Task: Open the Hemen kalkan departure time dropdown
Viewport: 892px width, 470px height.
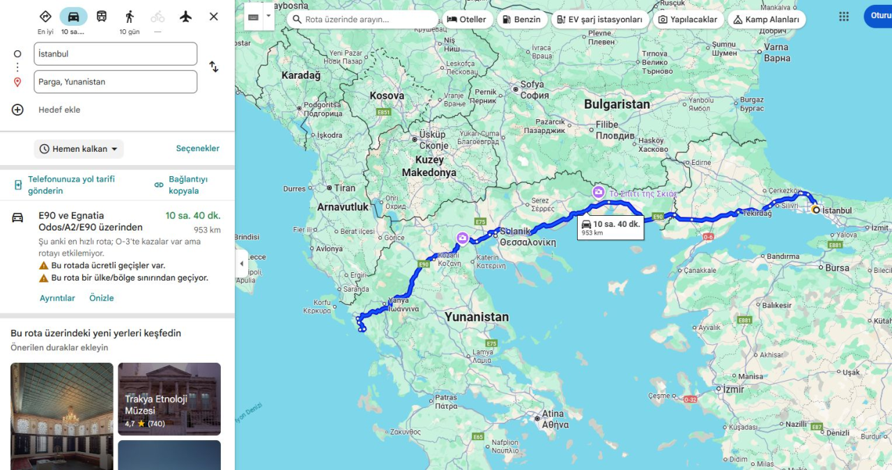Action: pos(79,149)
